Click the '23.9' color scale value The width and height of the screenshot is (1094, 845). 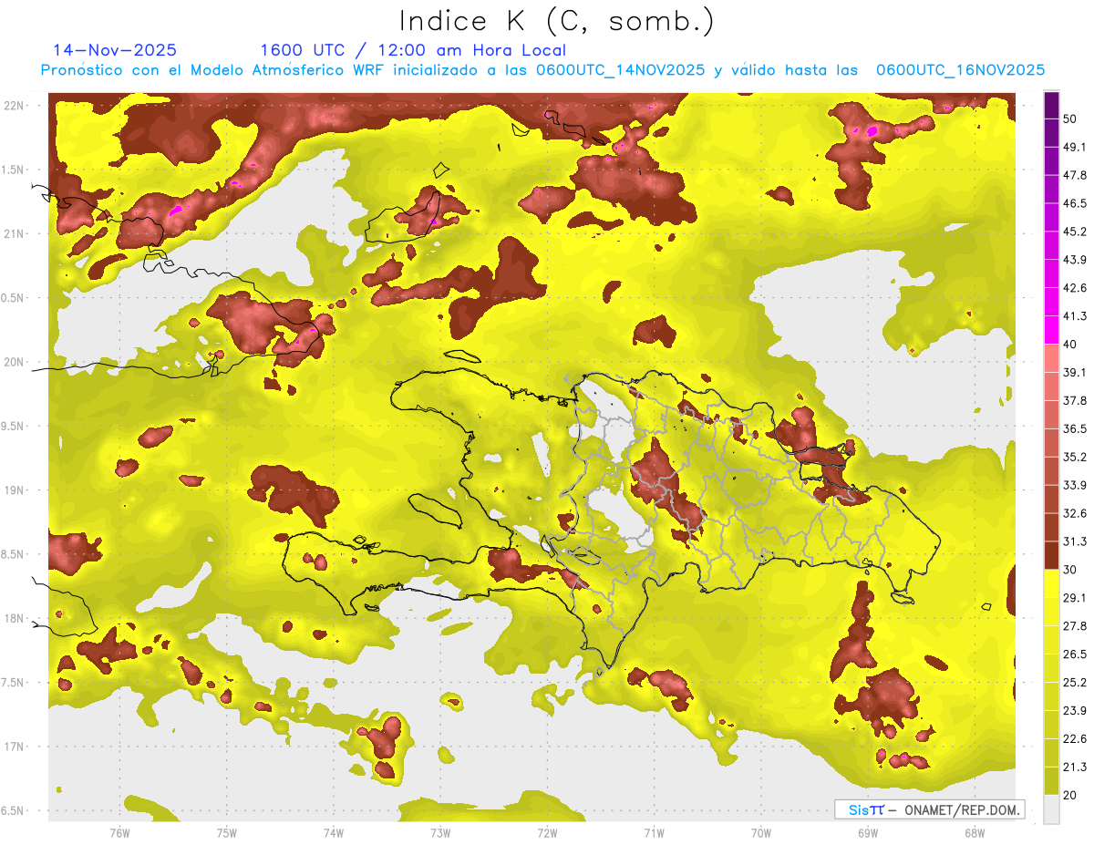pos(1074,710)
